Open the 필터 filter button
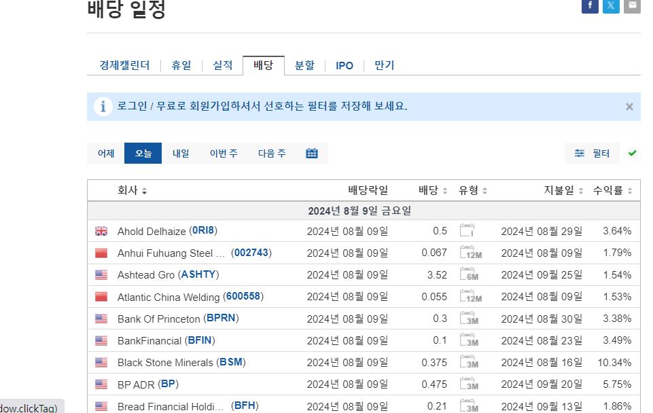Image resolution: width=653 pixels, height=413 pixels. (x=592, y=154)
